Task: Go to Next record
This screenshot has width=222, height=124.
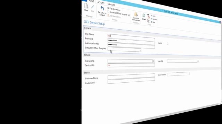Action: pos(153,22)
